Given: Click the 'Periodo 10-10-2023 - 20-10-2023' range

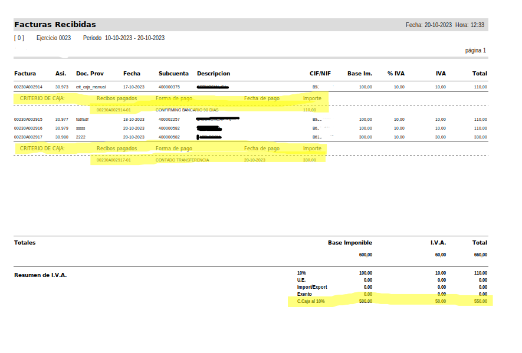Looking at the screenshot, I should tap(124, 38).
